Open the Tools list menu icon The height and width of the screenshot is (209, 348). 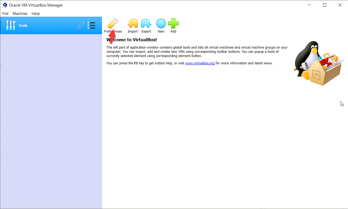pyautogui.click(x=91, y=25)
